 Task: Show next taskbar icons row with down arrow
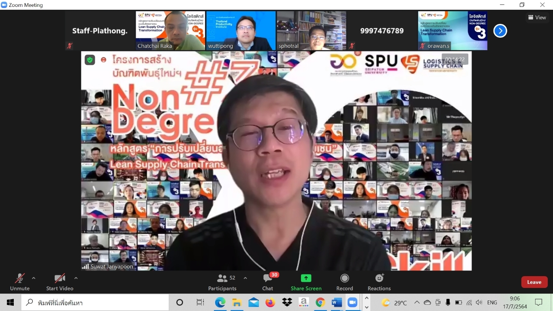(367, 307)
